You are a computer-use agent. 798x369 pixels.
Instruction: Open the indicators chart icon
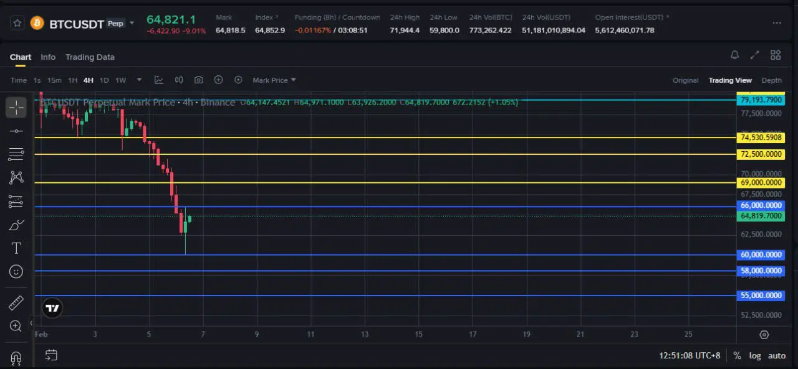(x=159, y=80)
